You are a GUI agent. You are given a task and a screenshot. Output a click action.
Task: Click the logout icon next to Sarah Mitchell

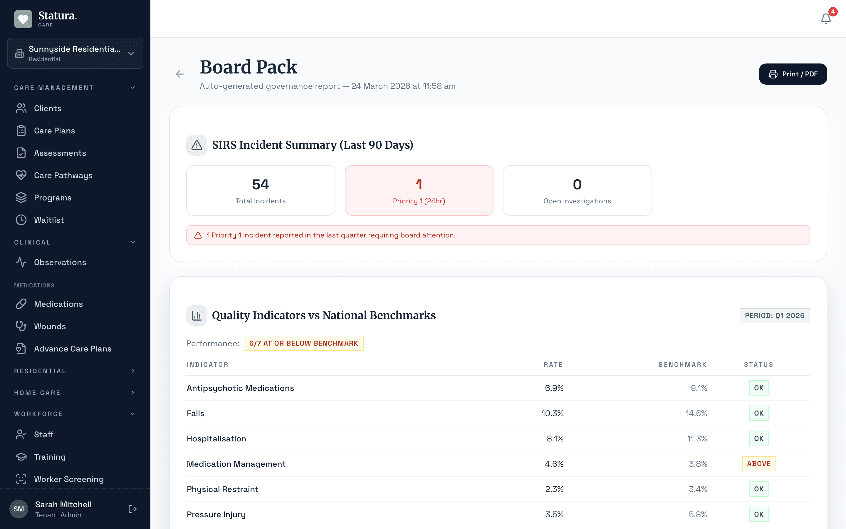click(132, 509)
